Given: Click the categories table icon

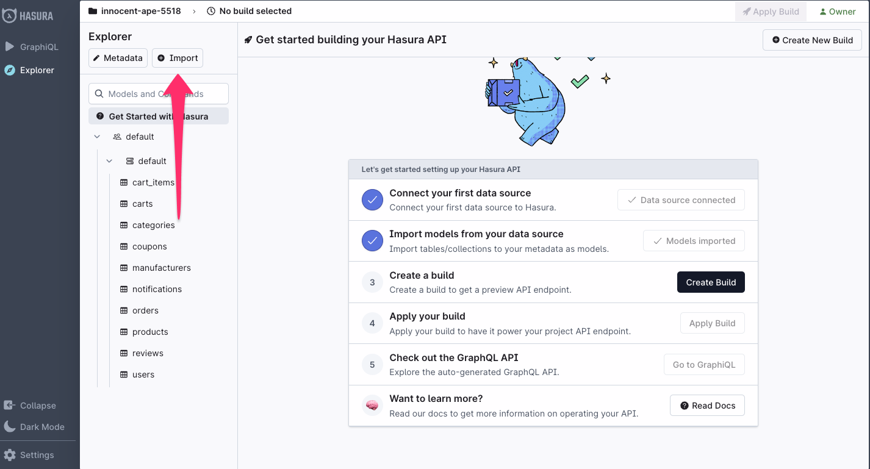Looking at the screenshot, I should coord(124,225).
